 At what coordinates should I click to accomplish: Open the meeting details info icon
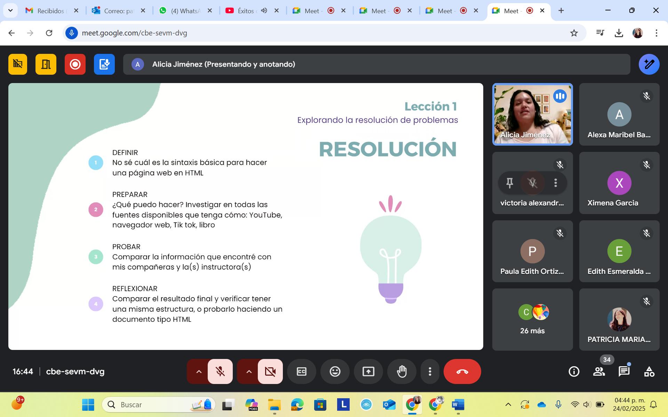coord(574,371)
